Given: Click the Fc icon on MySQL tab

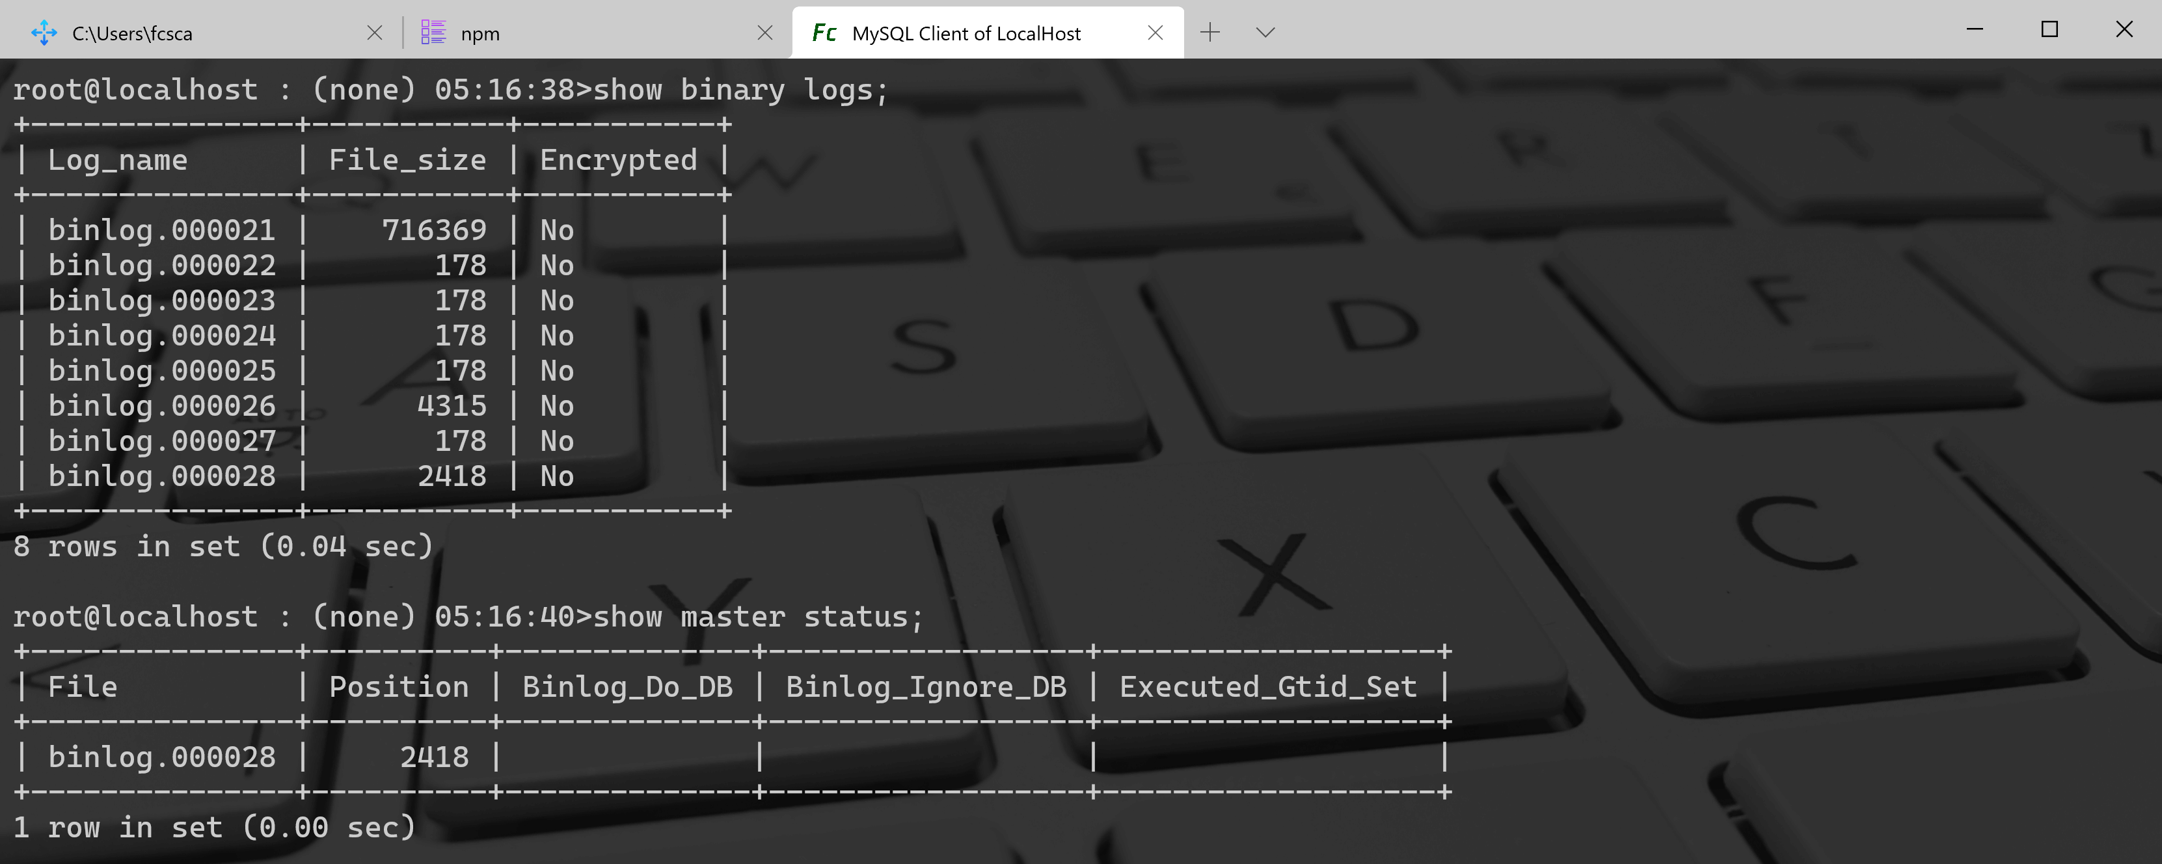Looking at the screenshot, I should click(x=823, y=33).
